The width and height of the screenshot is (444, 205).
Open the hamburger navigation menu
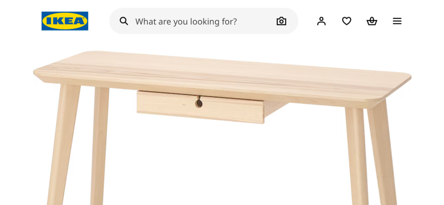(397, 21)
